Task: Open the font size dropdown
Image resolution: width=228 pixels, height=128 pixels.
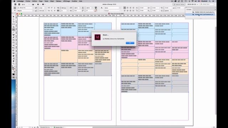Action: click(x=46, y=8)
